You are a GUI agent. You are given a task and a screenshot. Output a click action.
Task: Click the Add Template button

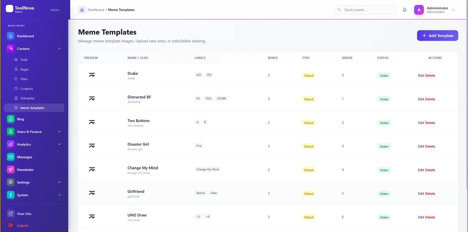[437, 36]
